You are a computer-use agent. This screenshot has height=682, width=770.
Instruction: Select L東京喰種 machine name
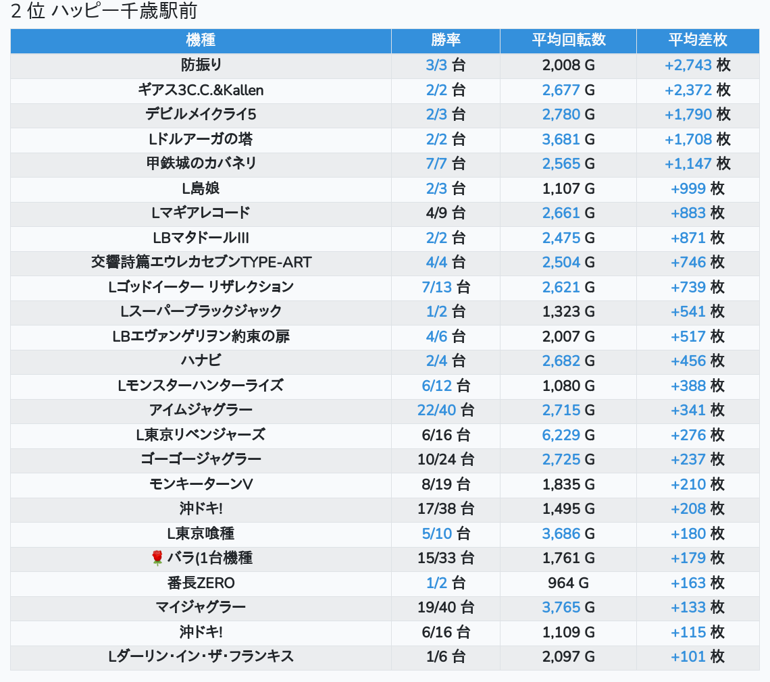[x=201, y=533]
